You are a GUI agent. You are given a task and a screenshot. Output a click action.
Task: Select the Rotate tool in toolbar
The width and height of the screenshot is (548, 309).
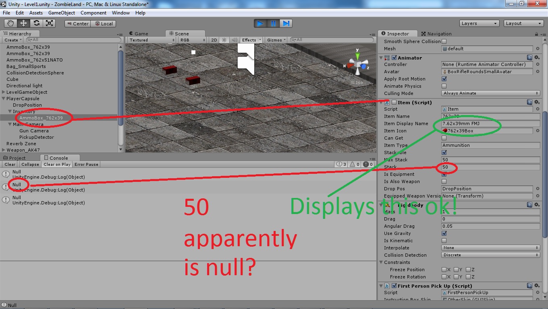click(37, 23)
